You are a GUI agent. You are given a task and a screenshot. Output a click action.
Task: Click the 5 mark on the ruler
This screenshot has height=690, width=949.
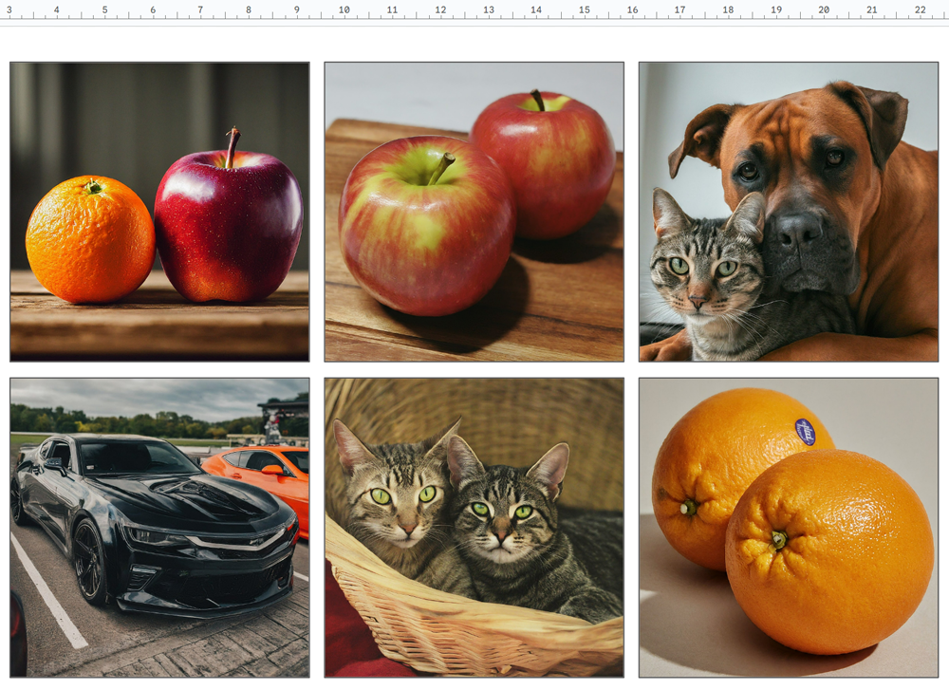104,9
